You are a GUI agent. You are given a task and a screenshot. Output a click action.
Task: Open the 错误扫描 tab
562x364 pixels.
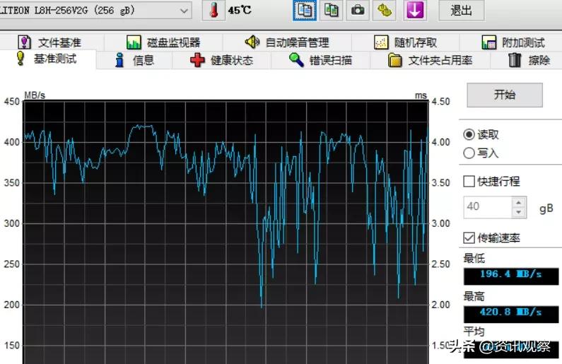tap(320, 60)
